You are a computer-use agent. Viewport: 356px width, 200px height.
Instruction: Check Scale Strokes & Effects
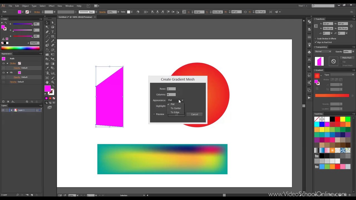click(x=316, y=39)
